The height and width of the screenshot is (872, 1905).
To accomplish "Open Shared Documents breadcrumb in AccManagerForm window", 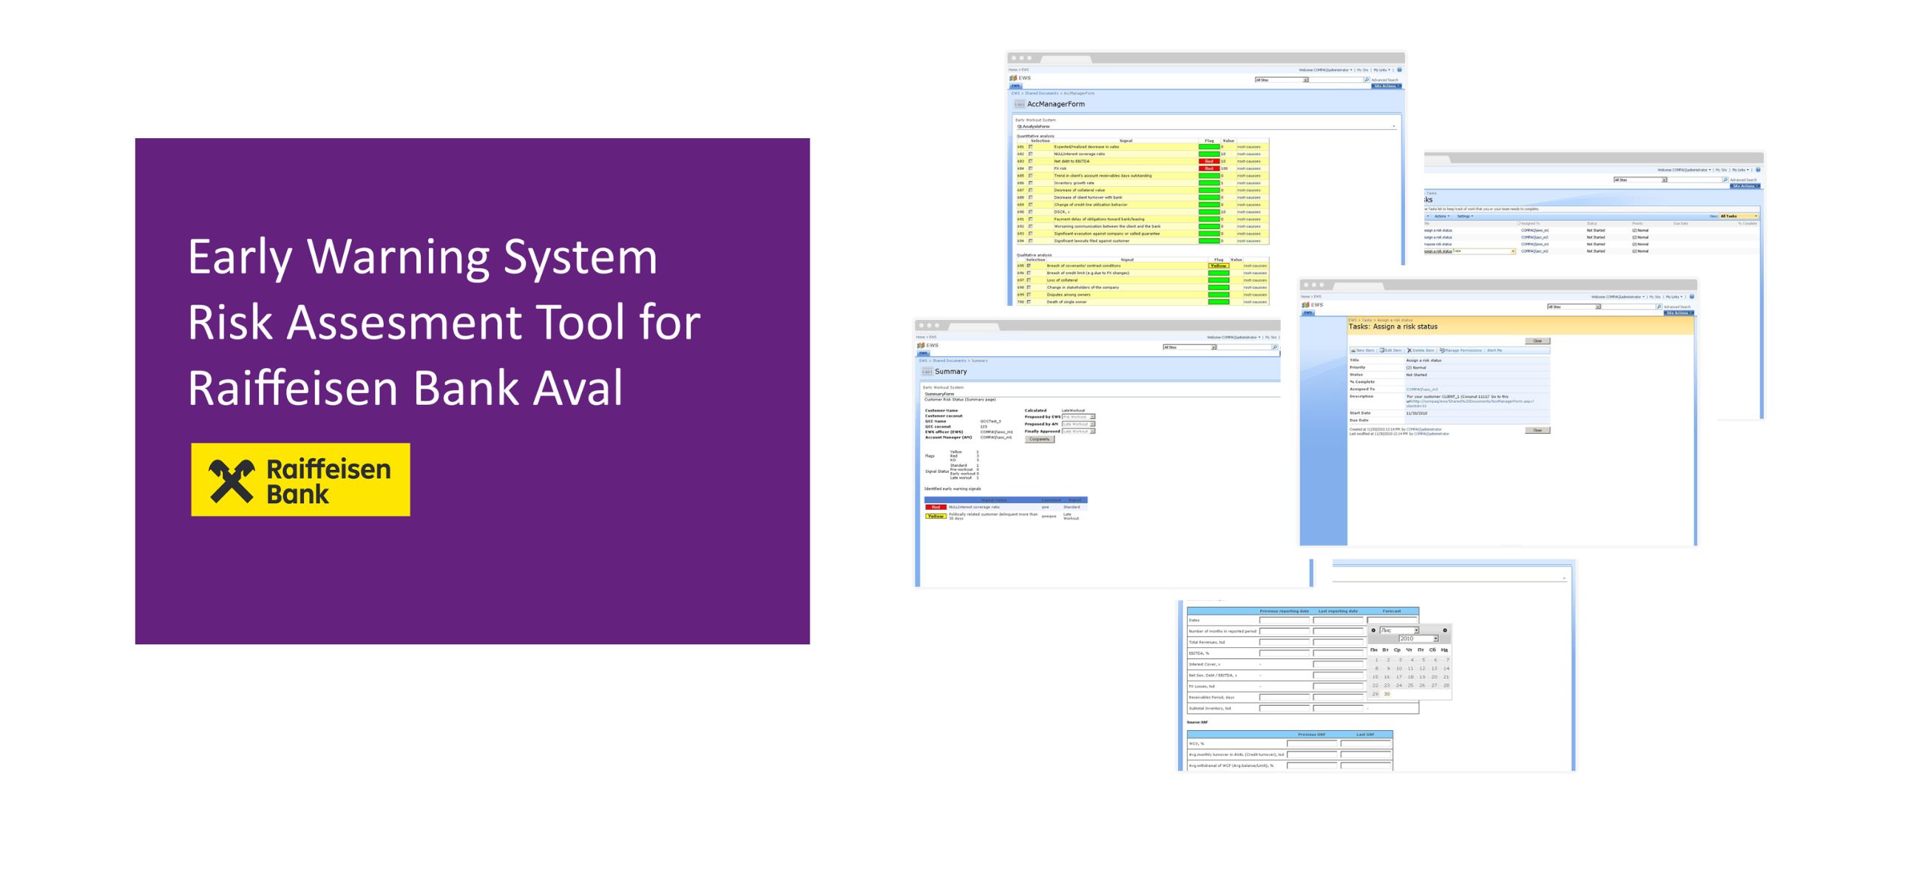I will click(x=1042, y=93).
